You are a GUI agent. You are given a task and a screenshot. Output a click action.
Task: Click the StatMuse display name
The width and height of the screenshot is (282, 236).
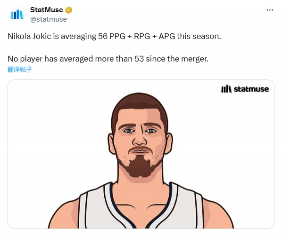[46, 10]
